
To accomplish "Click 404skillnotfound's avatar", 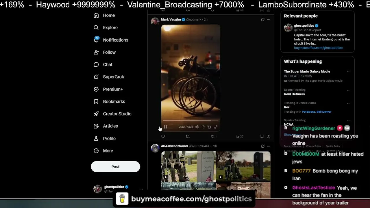I will 155,148.
